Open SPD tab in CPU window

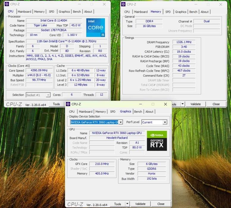coord(51,12)
